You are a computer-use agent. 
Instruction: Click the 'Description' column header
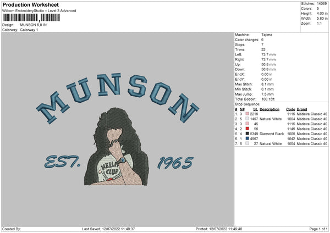coord(269,109)
